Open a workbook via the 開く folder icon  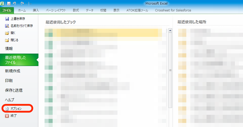tap(7, 33)
